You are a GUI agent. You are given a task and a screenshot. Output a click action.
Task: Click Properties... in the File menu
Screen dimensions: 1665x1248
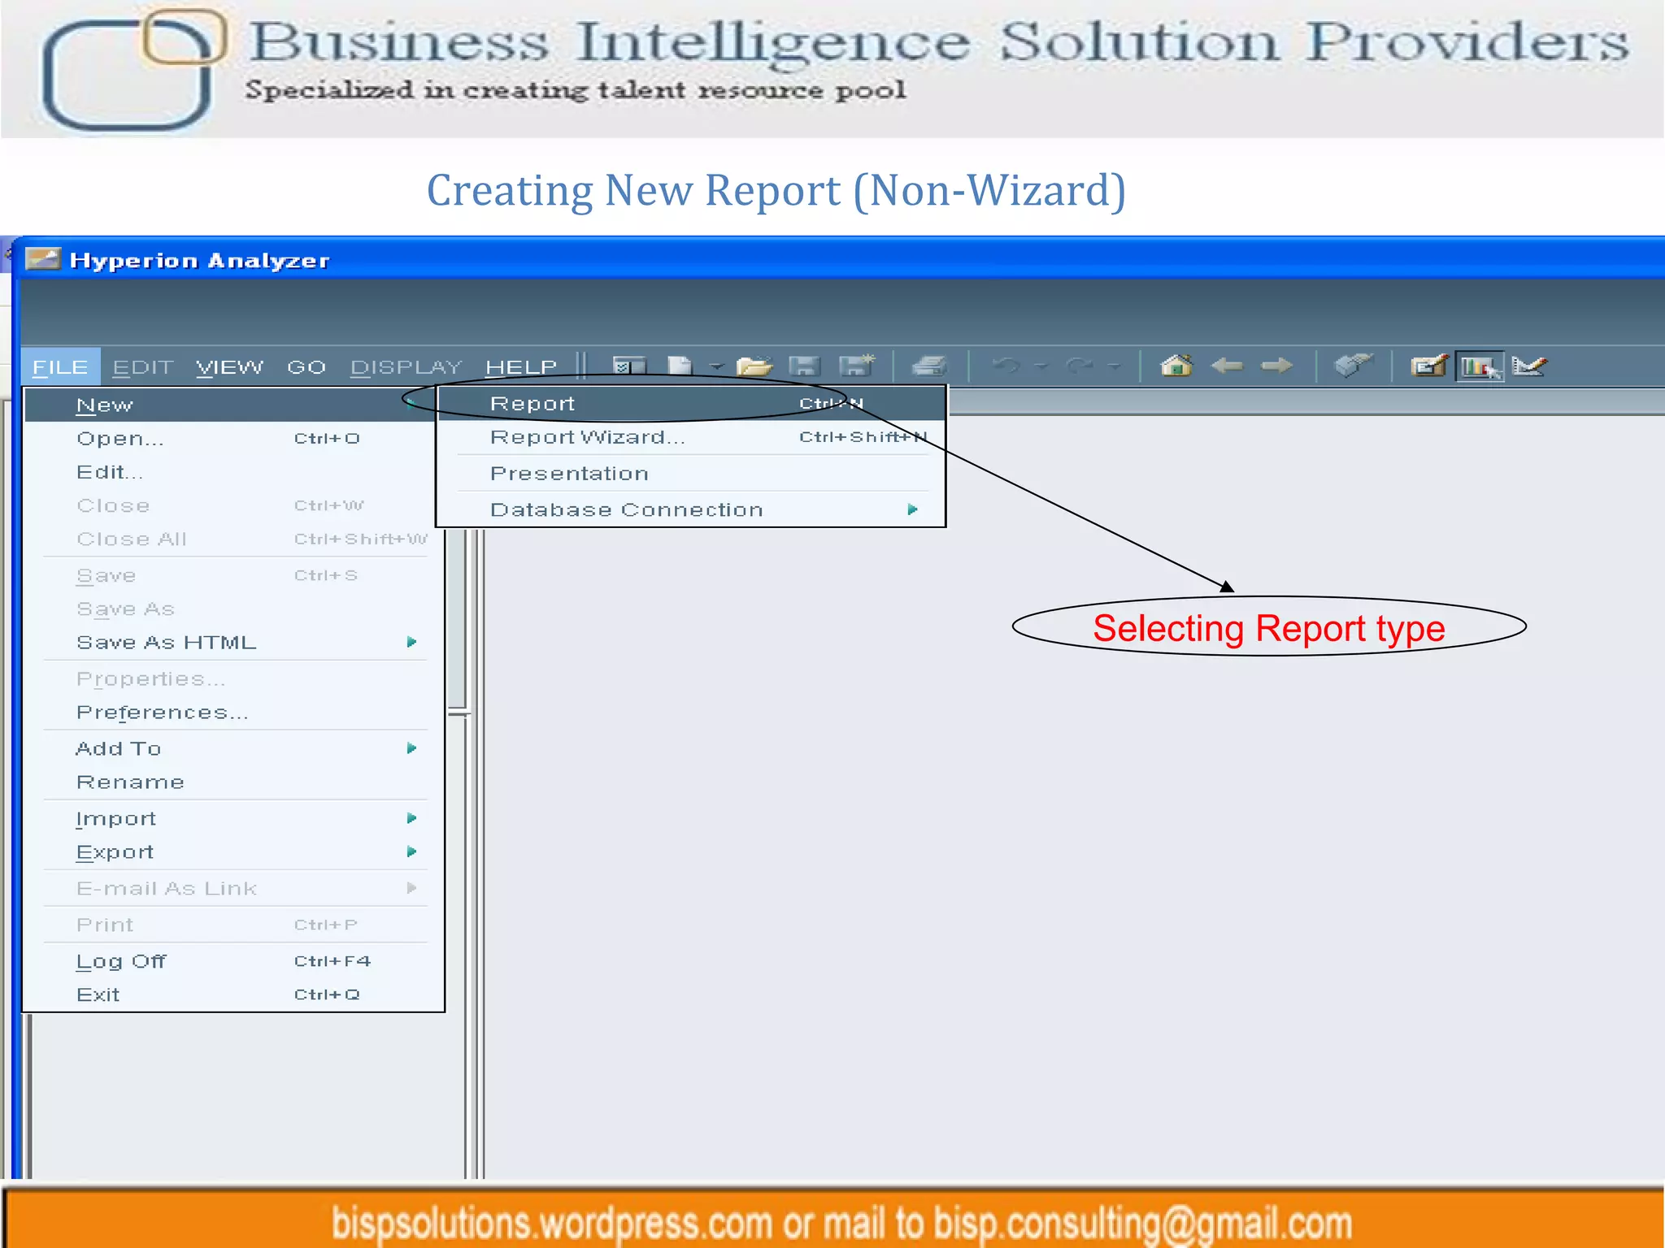click(x=233, y=678)
